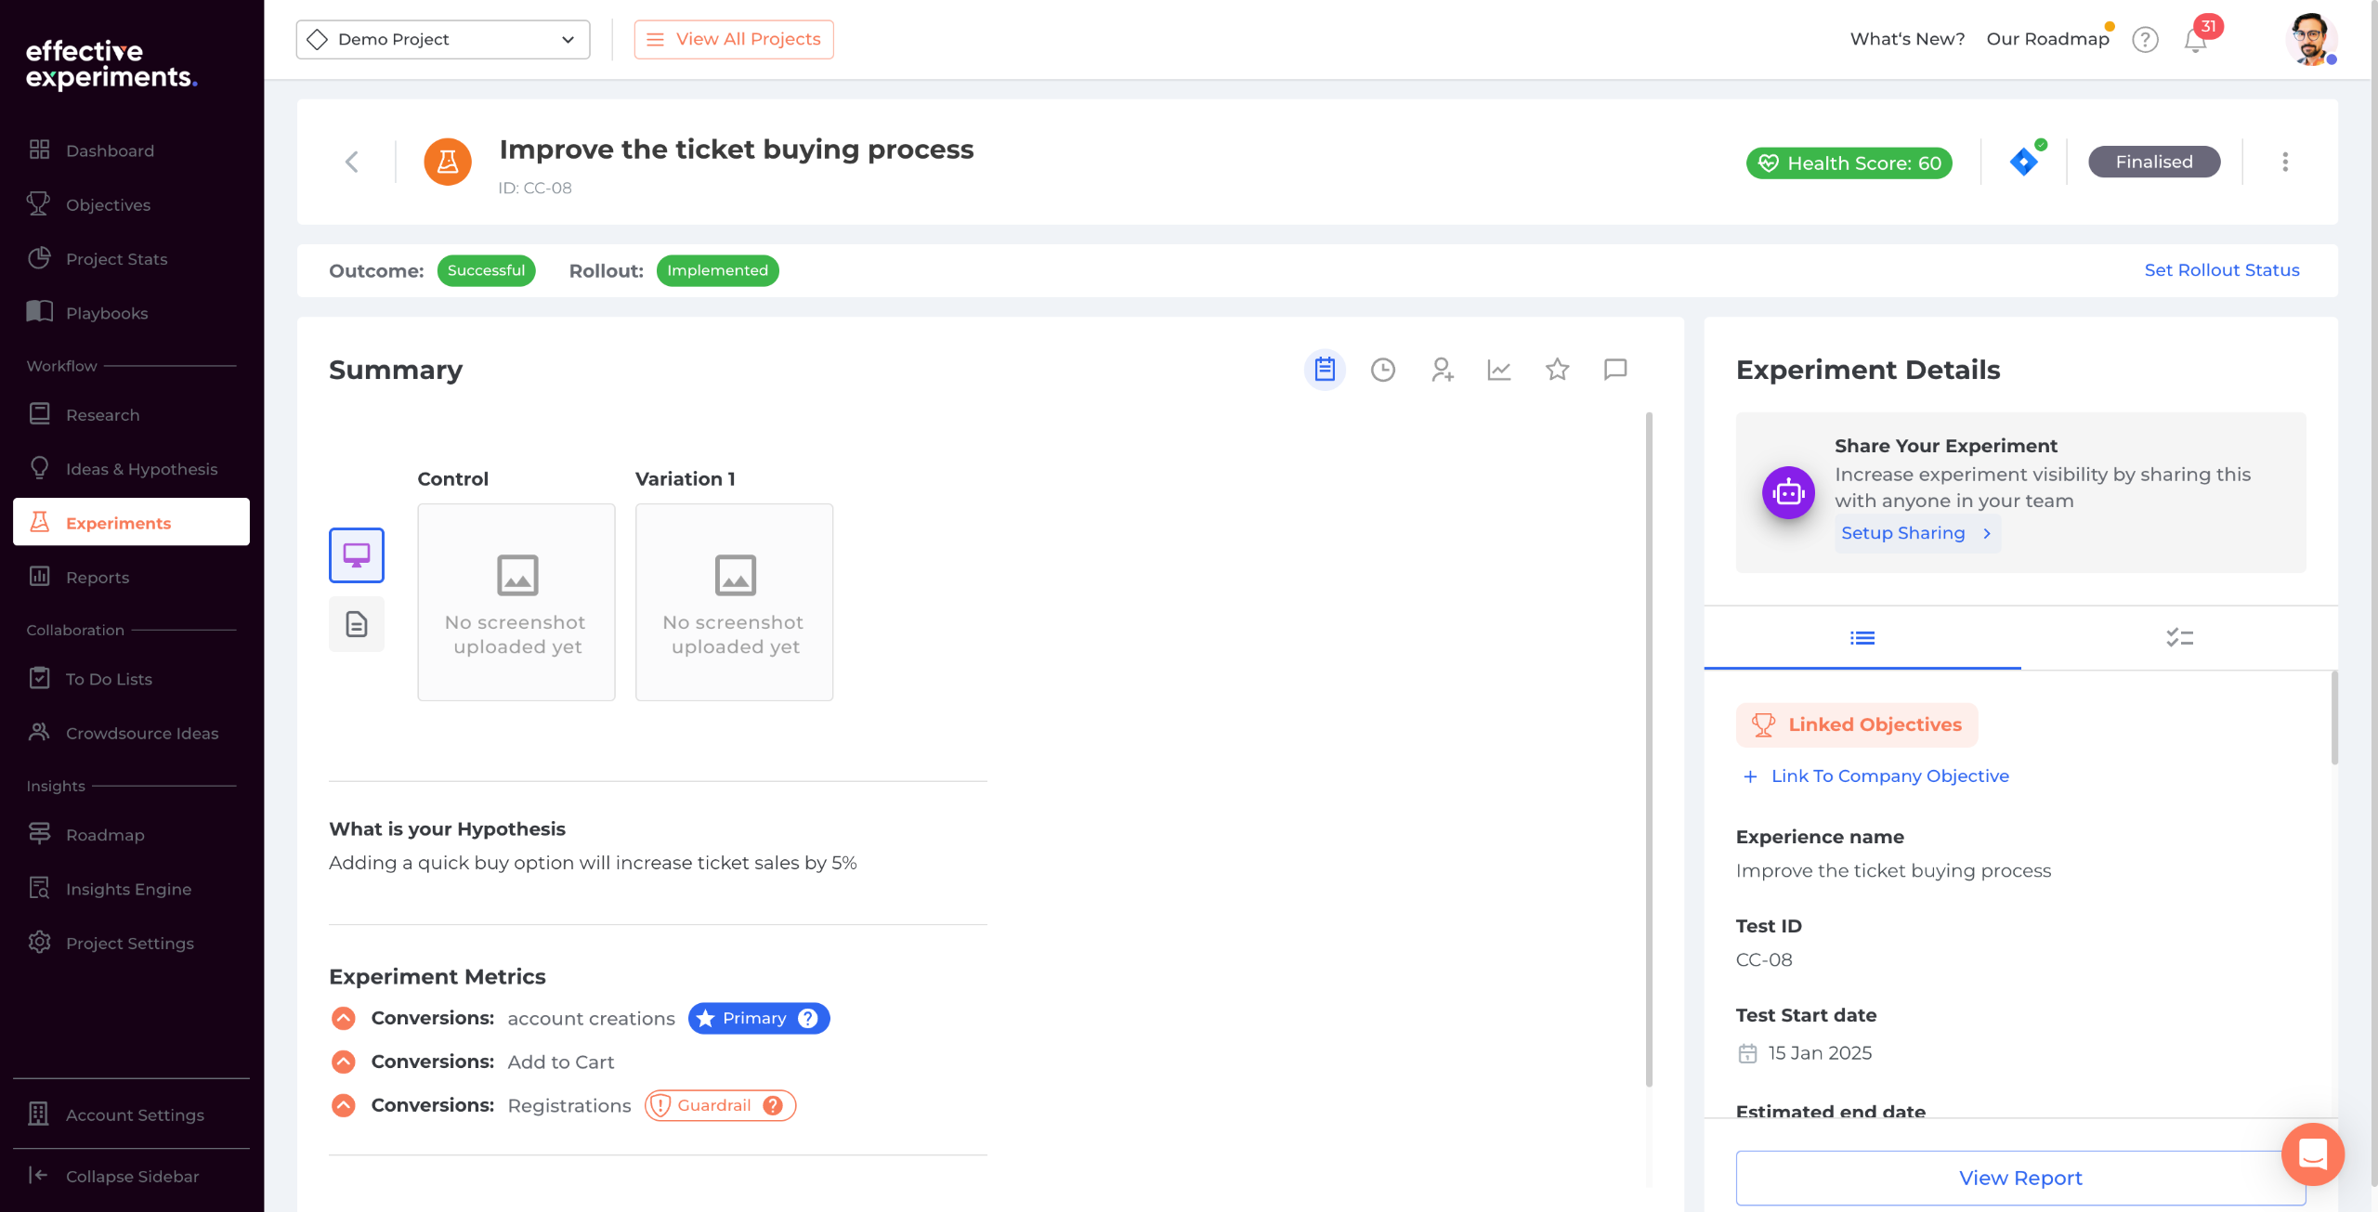
Task: Open the clock history icon in Summary
Action: point(1383,370)
